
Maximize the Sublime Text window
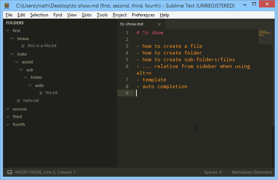pos(254,4)
